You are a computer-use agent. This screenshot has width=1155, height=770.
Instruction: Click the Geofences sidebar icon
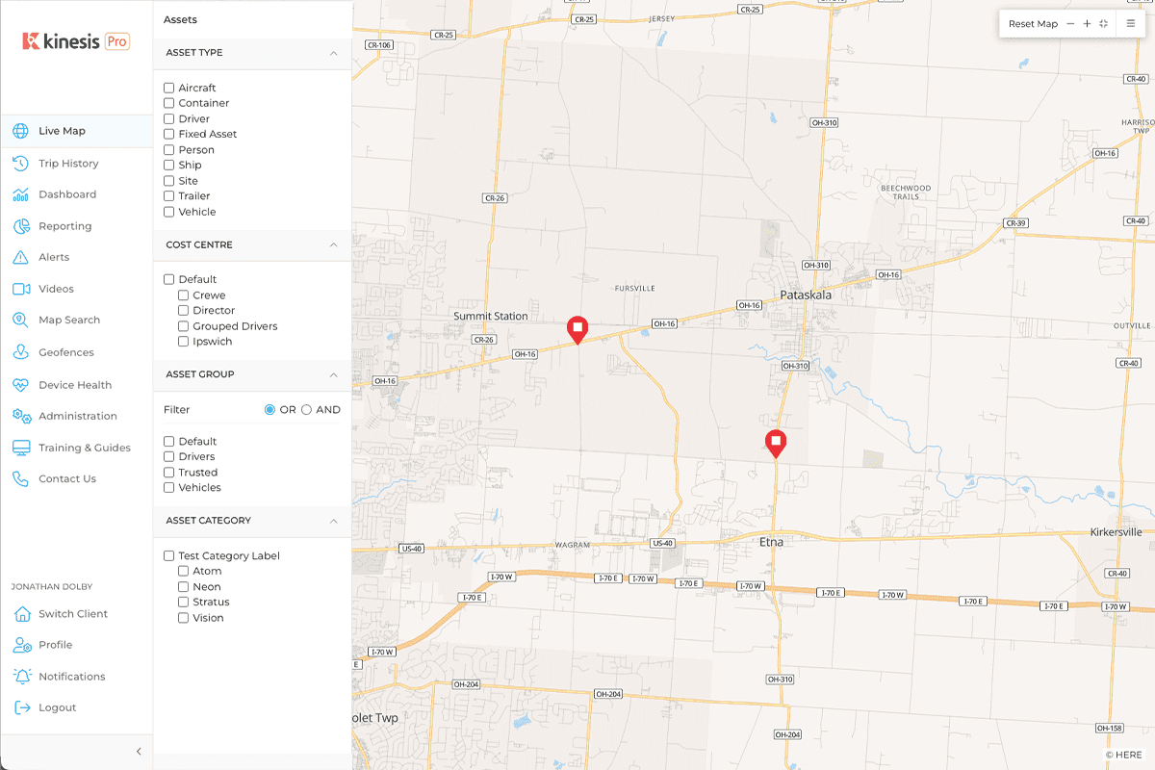click(x=21, y=352)
